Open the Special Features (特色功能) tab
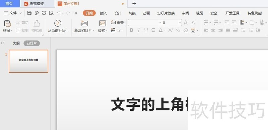Screen dimensions: 268x130 tap(255, 13)
